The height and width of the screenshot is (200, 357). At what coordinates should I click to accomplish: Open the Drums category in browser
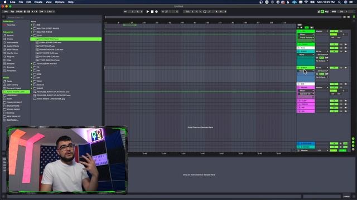(x=10, y=39)
